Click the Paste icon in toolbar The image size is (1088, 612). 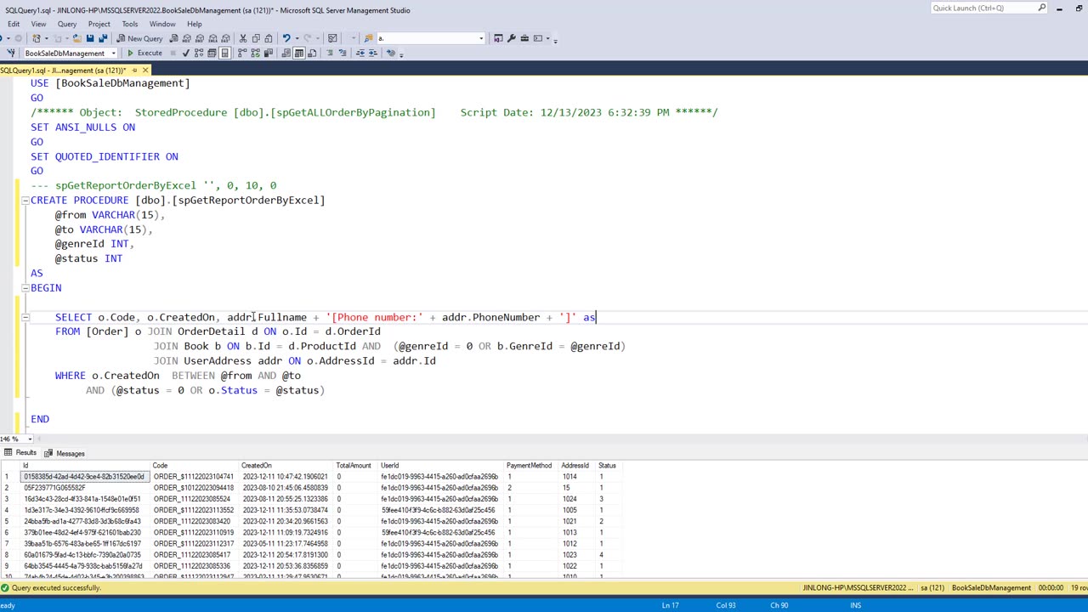269,38
